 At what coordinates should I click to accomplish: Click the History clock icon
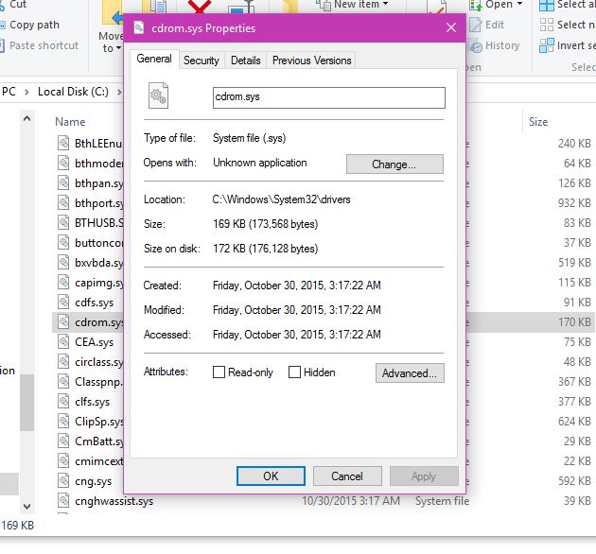(x=476, y=46)
